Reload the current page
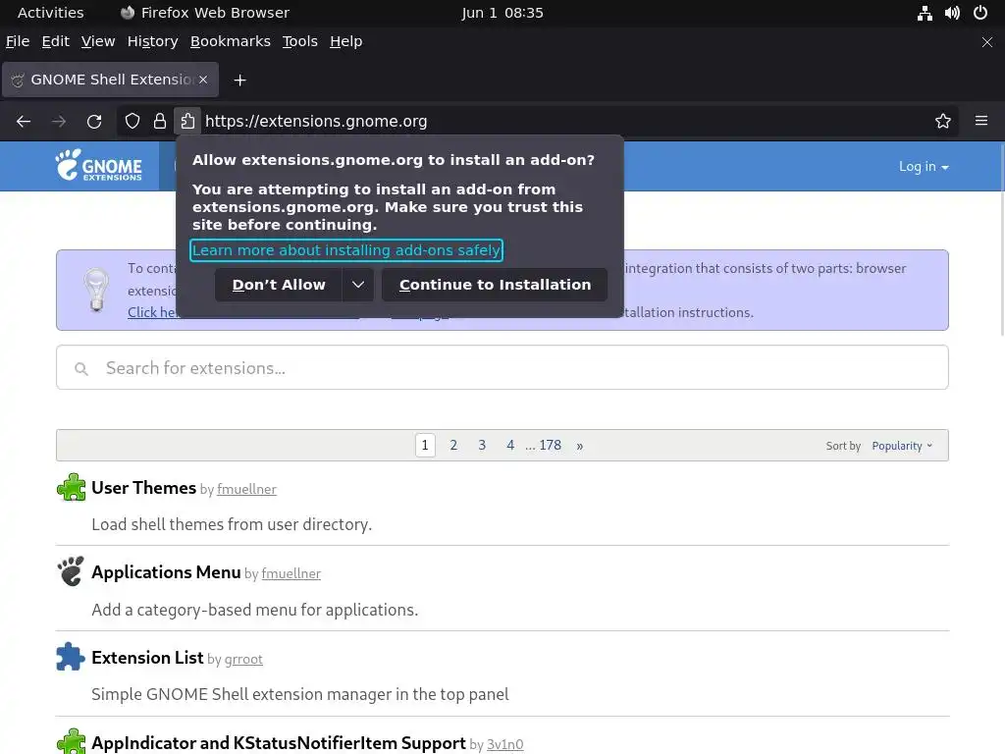Image resolution: width=1005 pixels, height=754 pixels. tap(94, 121)
